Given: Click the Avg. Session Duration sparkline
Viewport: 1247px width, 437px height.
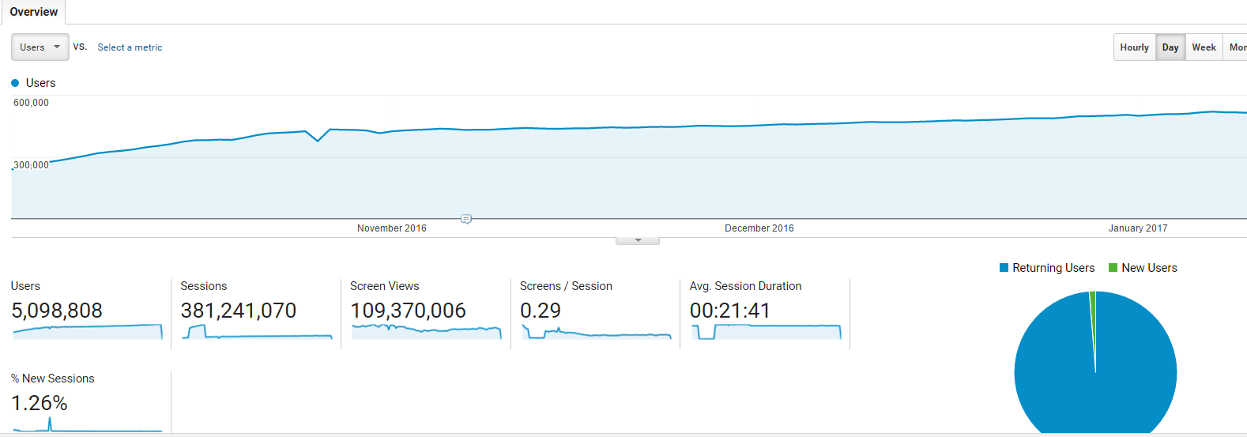Looking at the screenshot, I should pos(767,332).
